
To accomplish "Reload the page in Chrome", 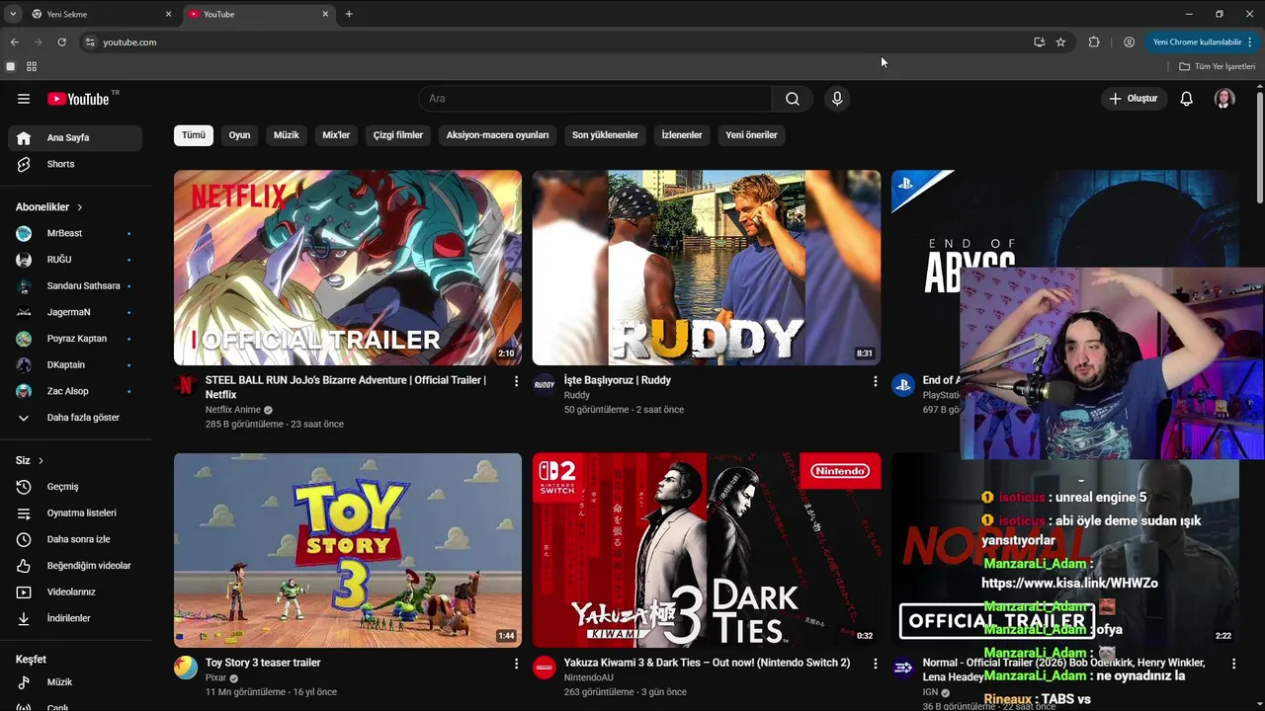I will [61, 42].
